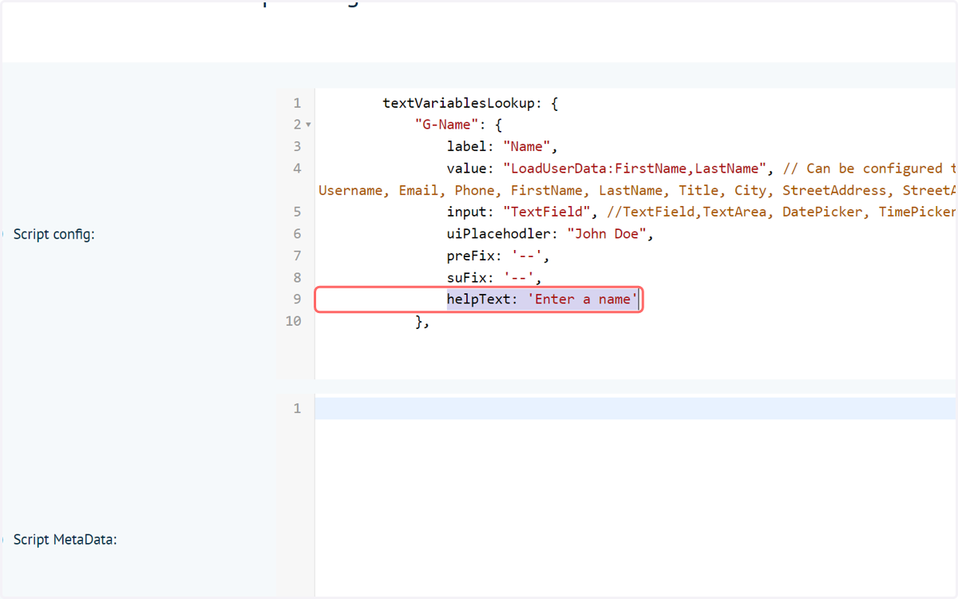Screen dimensions: 958x599
Task: Click the preFix: '--' line
Action: (499, 256)
